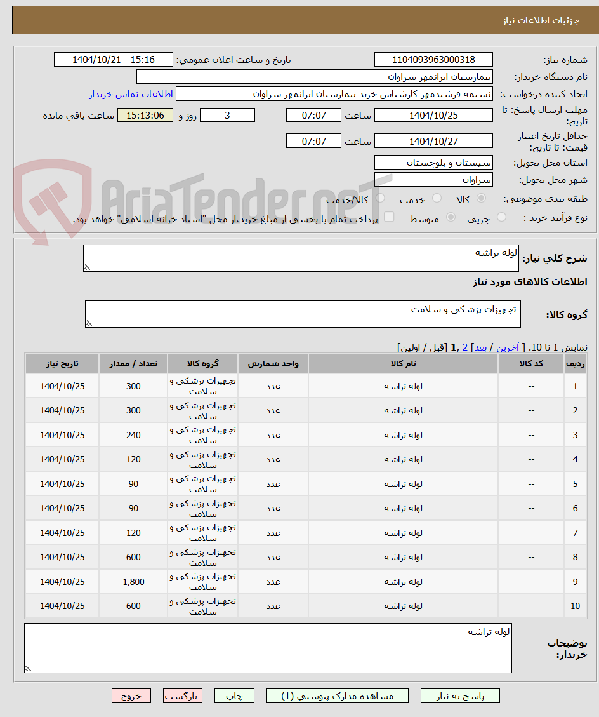Click the تعداد / مقدار column header

pos(133,364)
